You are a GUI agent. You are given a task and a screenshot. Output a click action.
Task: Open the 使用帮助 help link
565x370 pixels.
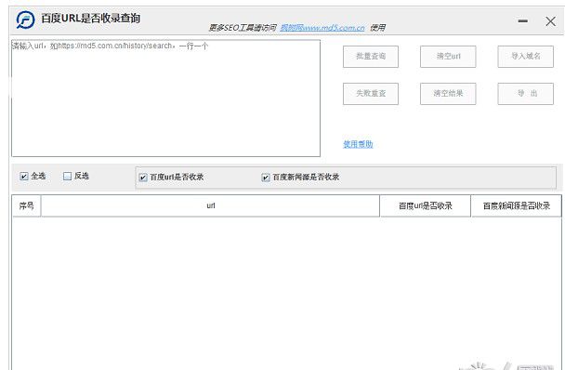tap(358, 144)
